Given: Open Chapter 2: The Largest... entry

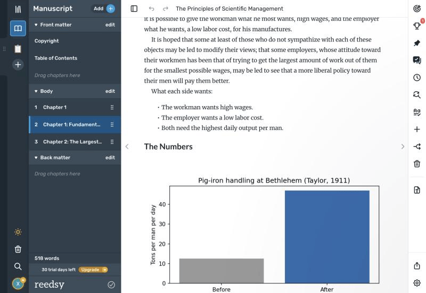Looking at the screenshot, I should (75, 142).
